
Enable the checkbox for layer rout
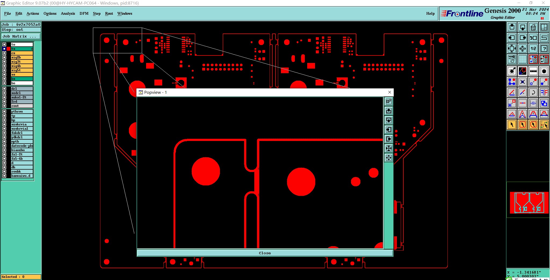click(x=4, y=106)
